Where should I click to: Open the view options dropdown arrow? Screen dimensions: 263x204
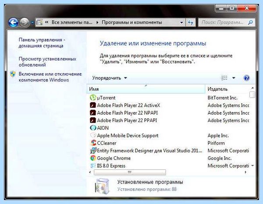click(x=234, y=78)
